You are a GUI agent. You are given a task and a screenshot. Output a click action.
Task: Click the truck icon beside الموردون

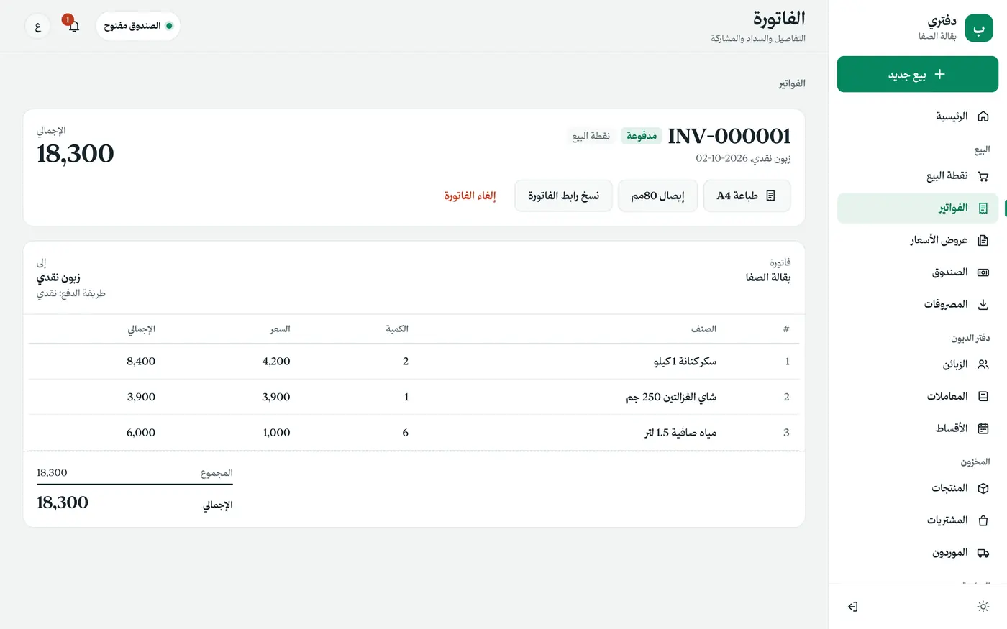pos(983,553)
